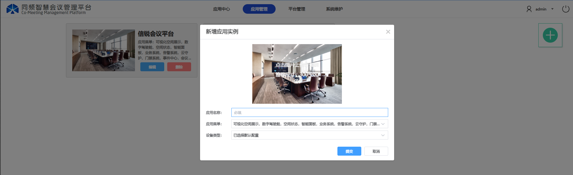Click the user avatar icon beside admin
573x175 pixels.
[x=529, y=9]
